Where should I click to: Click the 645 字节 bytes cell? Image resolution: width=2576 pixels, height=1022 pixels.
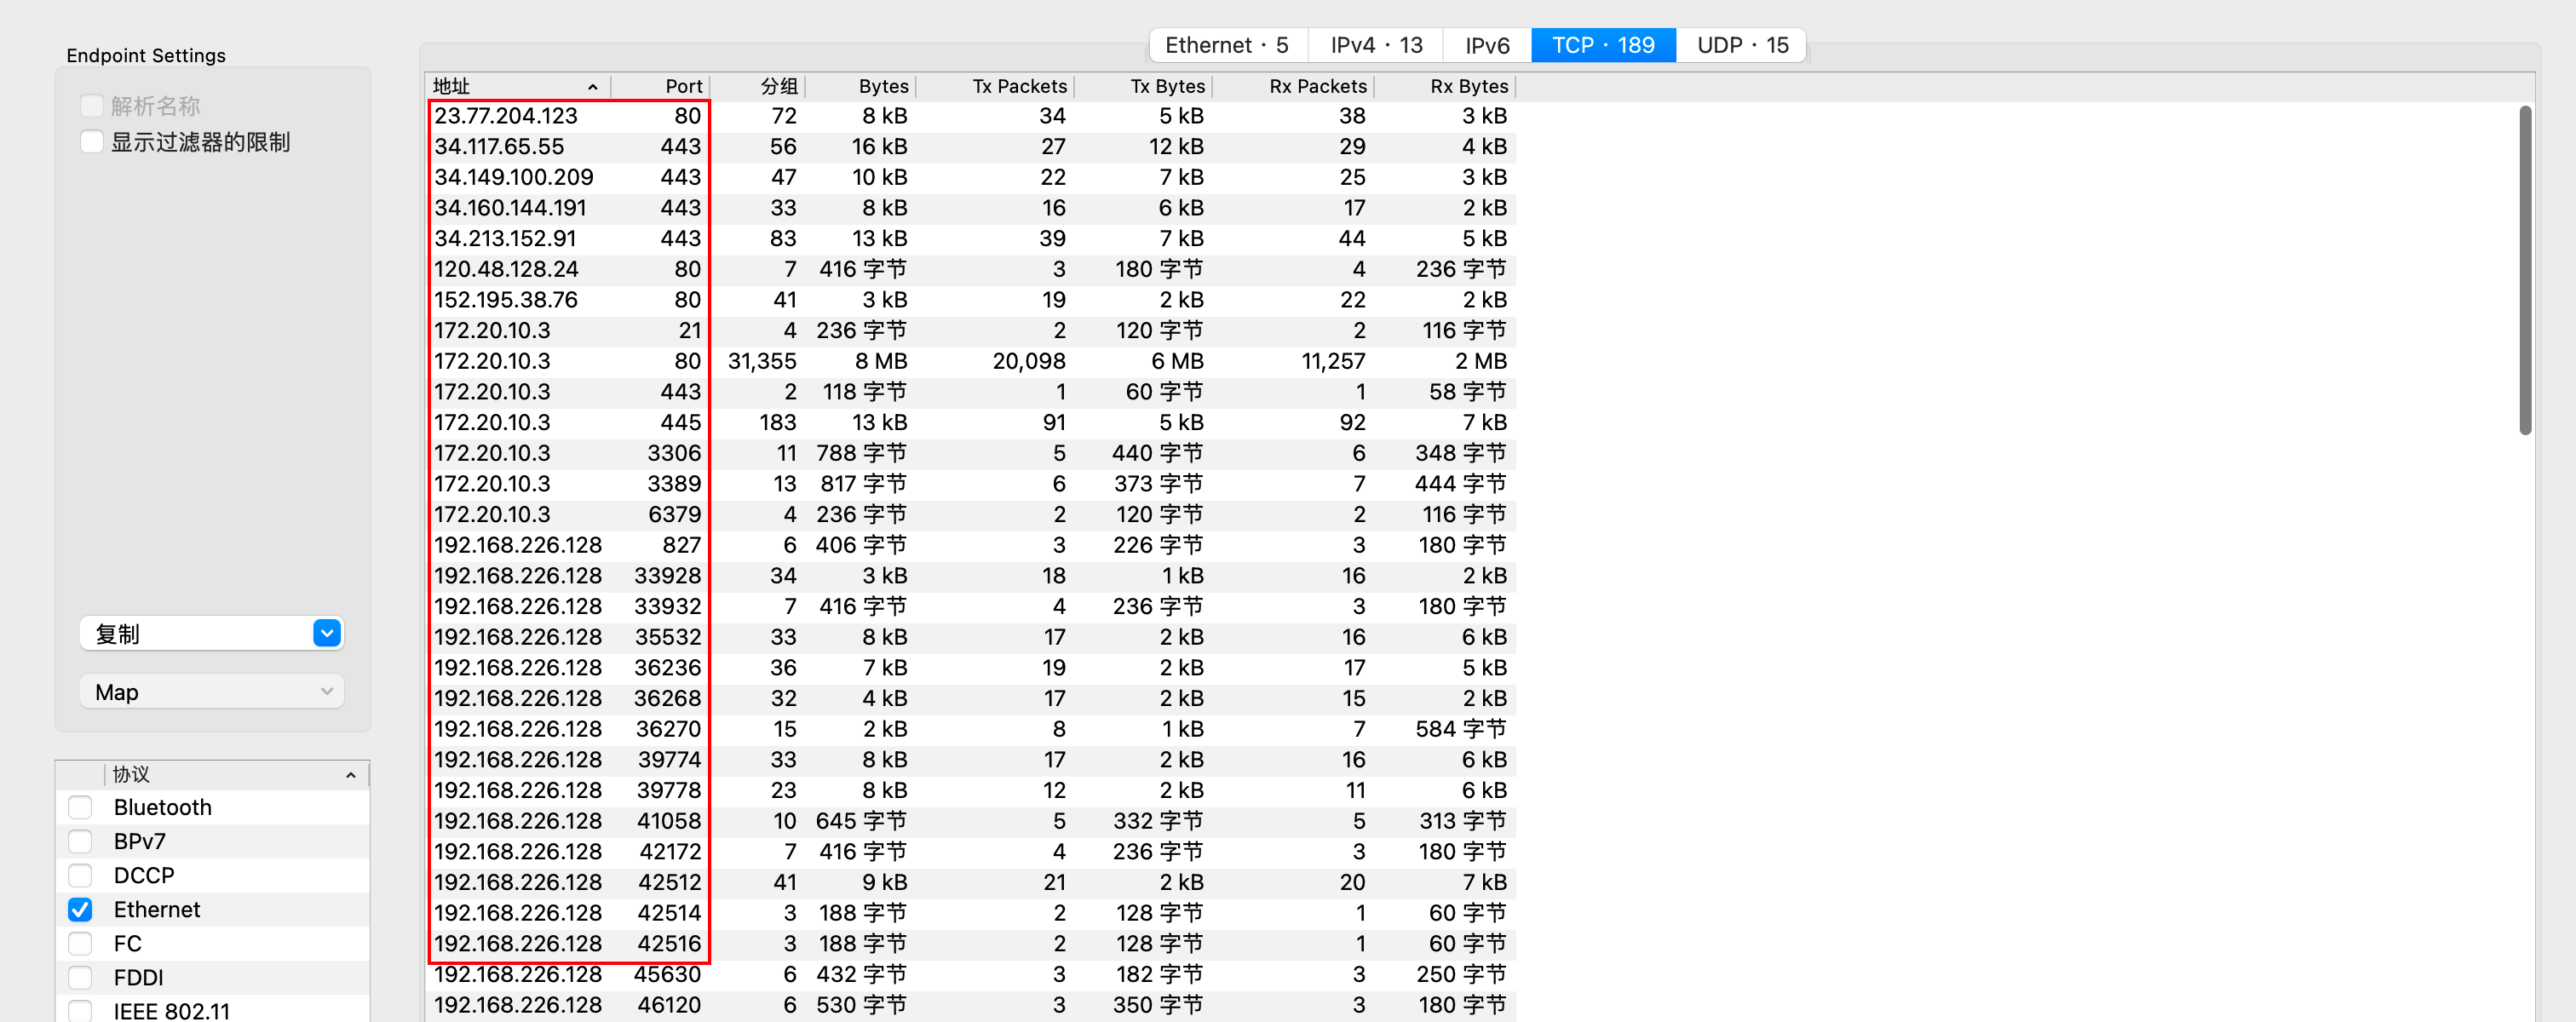[x=861, y=821]
